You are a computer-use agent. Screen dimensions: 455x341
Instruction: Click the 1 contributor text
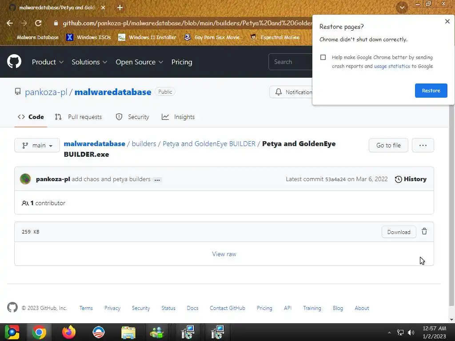[x=44, y=203]
